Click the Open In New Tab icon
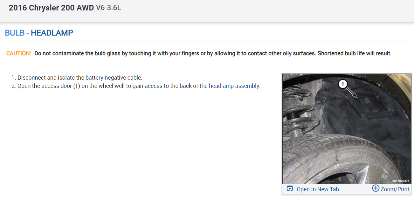This screenshot has width=414, height=203. 290,189
